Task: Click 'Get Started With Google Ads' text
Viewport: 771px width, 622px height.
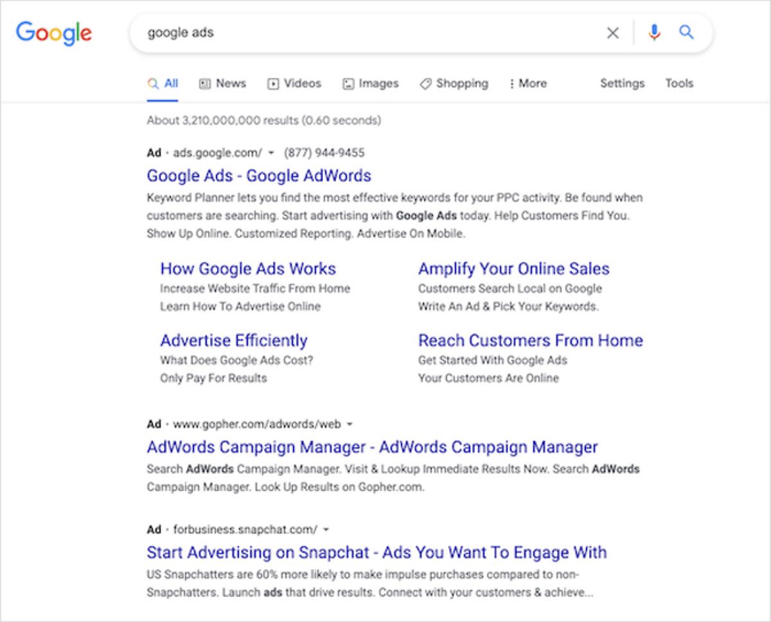Action: point(493,360)
